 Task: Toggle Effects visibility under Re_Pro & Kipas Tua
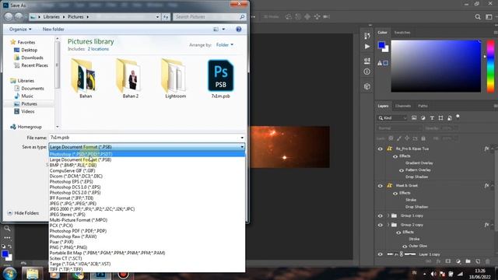395,156
